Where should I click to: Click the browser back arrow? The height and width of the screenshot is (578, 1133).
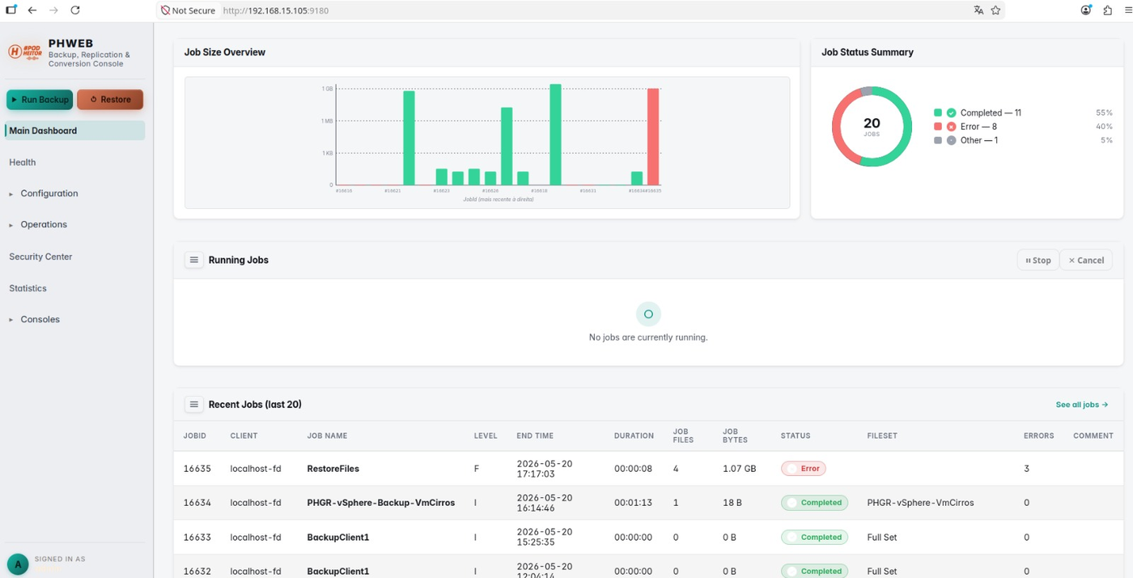click(x=32, y=11)
